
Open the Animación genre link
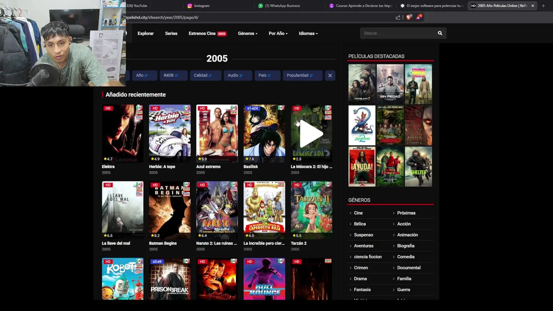pyautogui.click(x=407, y=235)
